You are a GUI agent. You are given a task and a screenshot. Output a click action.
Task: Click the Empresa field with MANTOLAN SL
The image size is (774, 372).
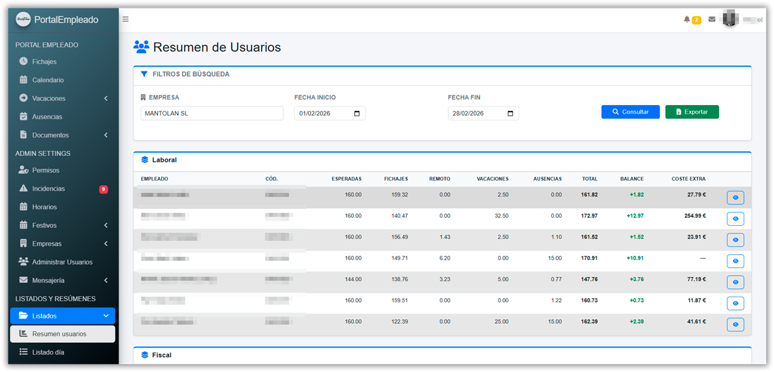point(212,113)
